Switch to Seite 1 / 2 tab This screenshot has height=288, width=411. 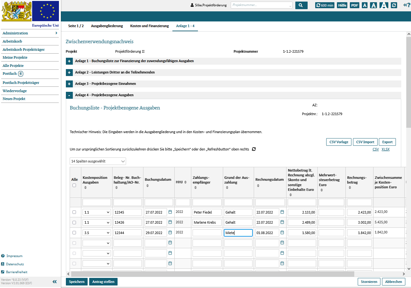point(76,26)
